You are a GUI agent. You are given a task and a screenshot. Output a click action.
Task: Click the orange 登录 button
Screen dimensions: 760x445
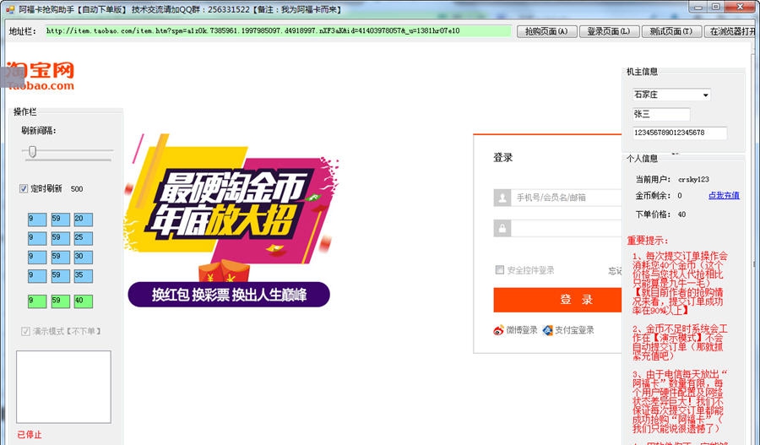(x=557, y=300)
